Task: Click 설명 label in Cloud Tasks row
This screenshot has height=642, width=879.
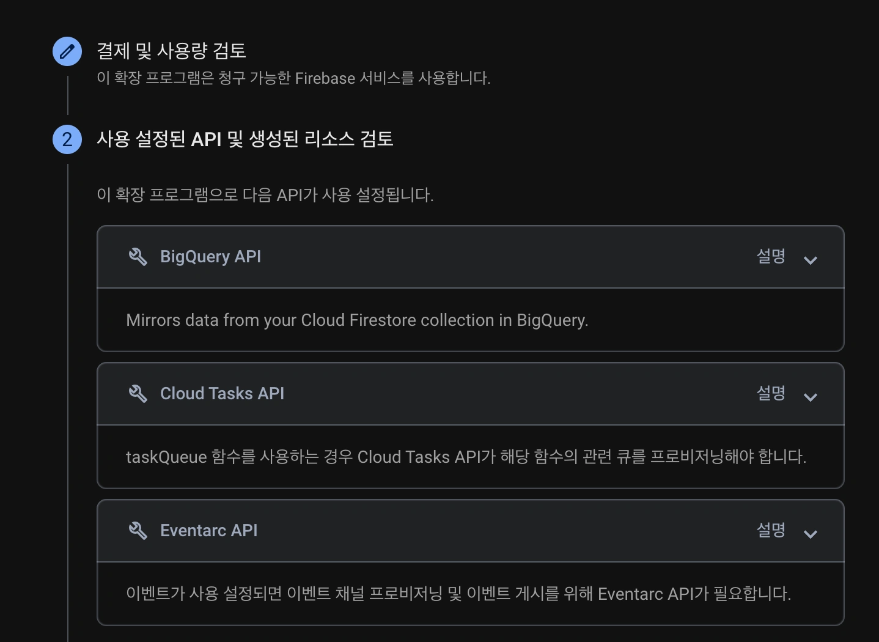Action: coord(771,393)
